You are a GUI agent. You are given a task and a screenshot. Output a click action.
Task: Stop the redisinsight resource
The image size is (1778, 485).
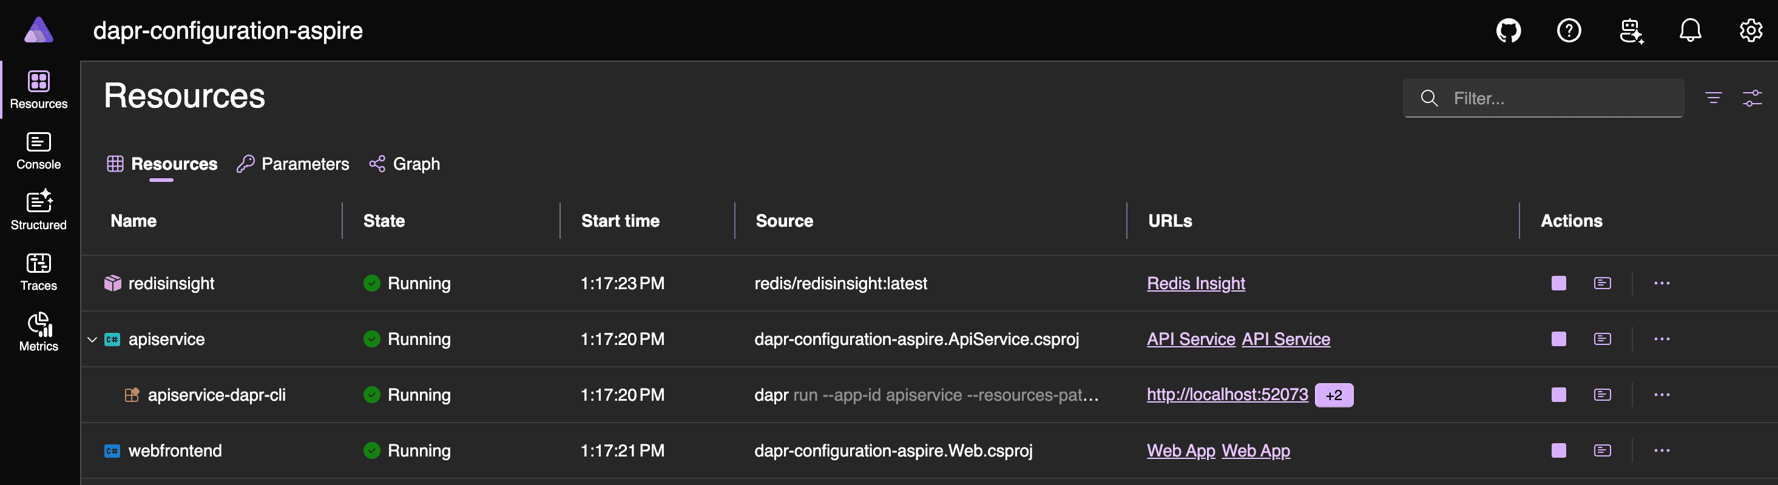coord(1558,284)
